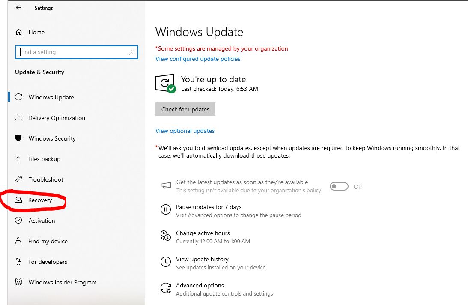Image resolution: width=468 pixels, height=305 pixels.
Task: Toggle Get latest updates as soon as available
Action: 339,186
